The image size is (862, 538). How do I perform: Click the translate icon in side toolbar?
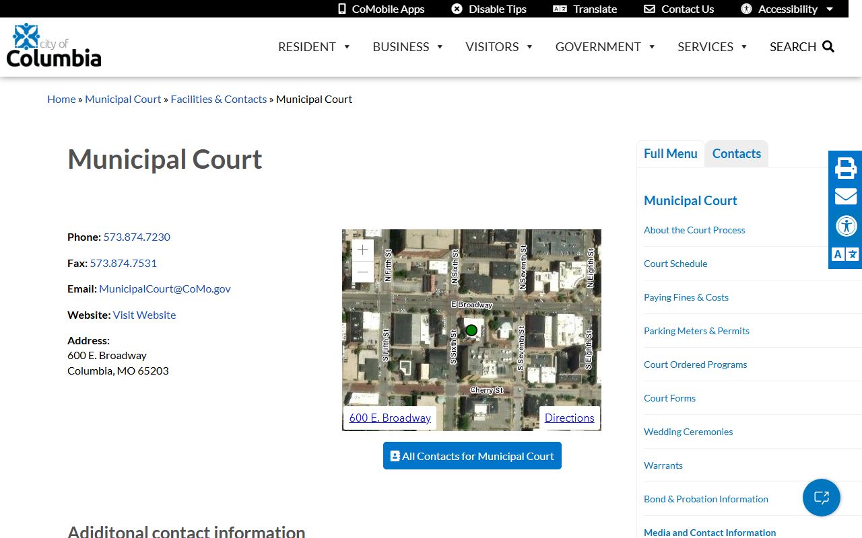(x=846, y=254)
